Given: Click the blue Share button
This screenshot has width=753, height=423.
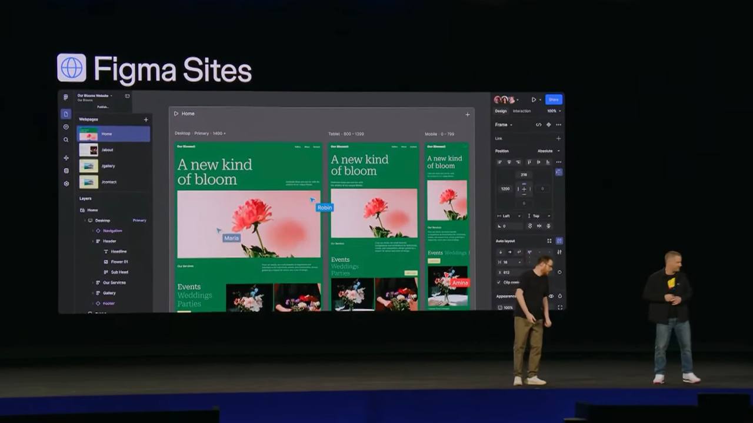Looking at the screenshot, I should tap(554, 99).
